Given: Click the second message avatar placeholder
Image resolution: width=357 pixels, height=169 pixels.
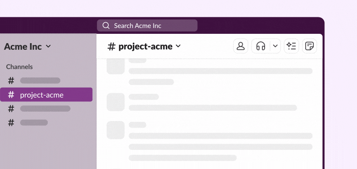Looking at the screenshot, I should click(116, 102).
